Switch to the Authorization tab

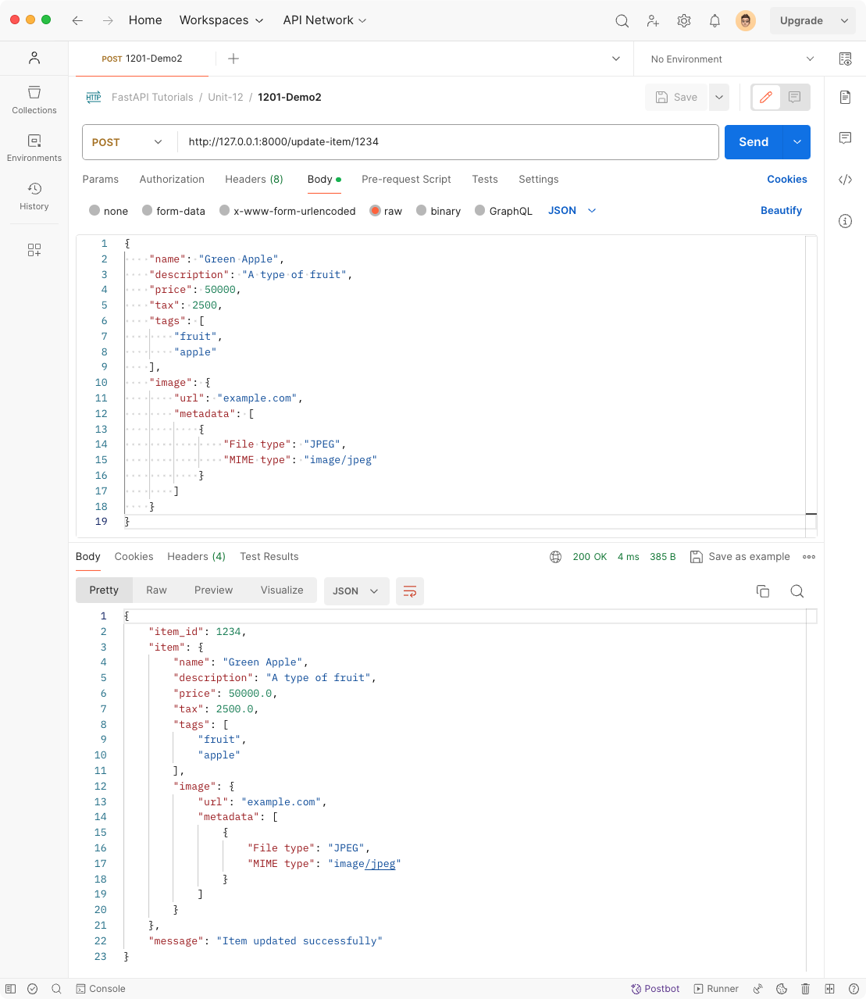[x=172, y=180]
